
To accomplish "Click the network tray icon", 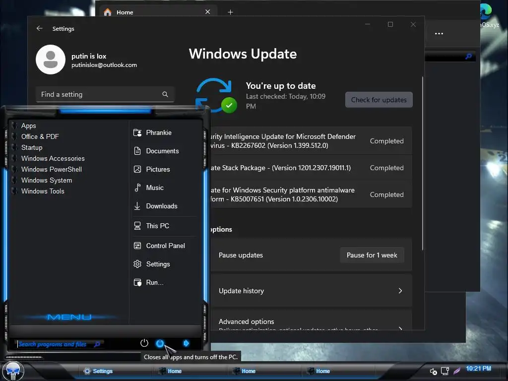I will tap(445, 371).
